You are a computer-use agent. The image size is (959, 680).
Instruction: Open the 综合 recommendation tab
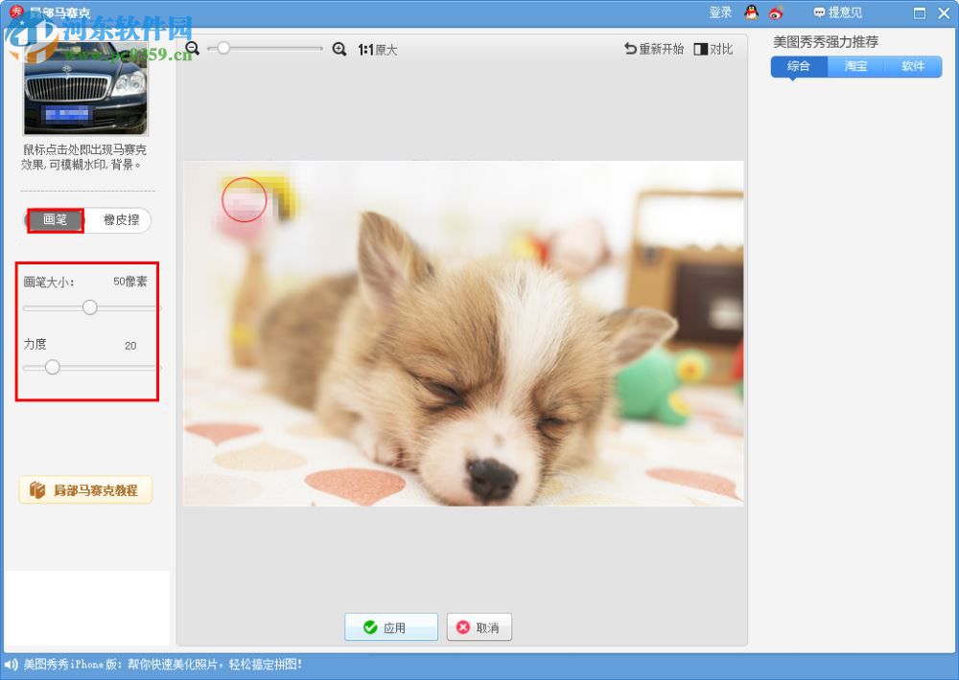[798, 66]
